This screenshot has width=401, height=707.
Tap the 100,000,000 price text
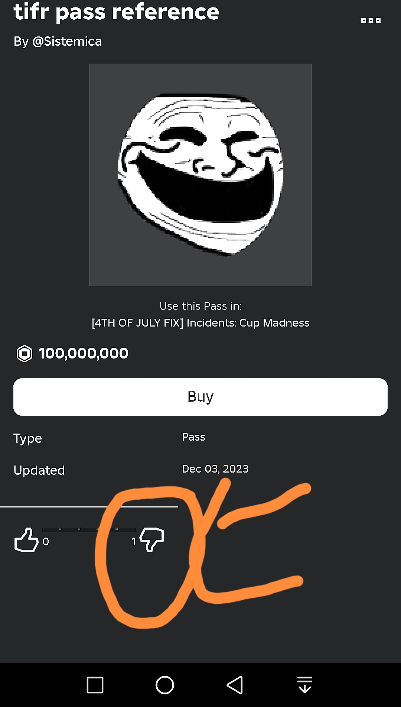coord(84,353)
